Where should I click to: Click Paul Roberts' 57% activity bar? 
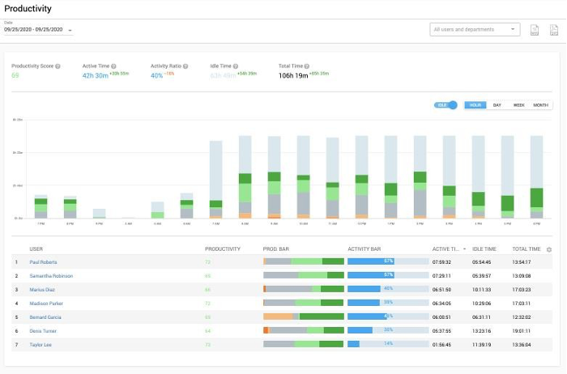(388, 261)
